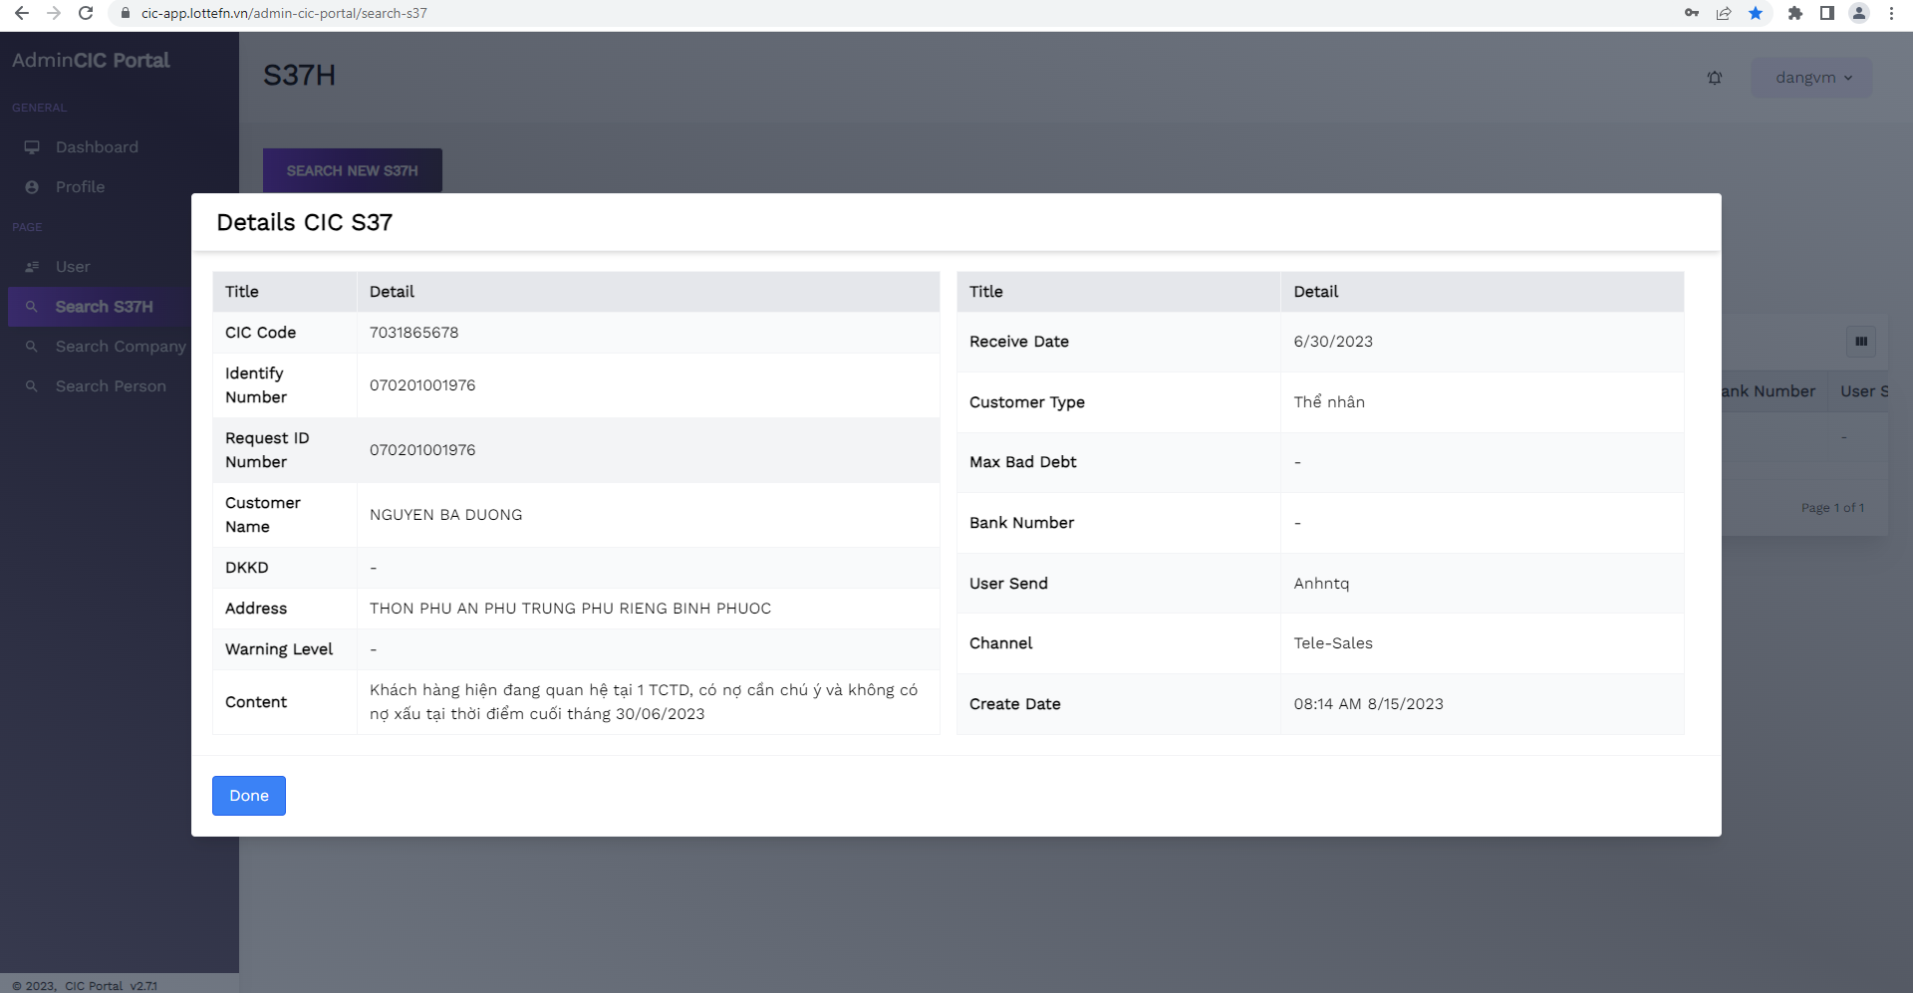
Task: Click the address bar URL
Action: click(x=284, y=13)
